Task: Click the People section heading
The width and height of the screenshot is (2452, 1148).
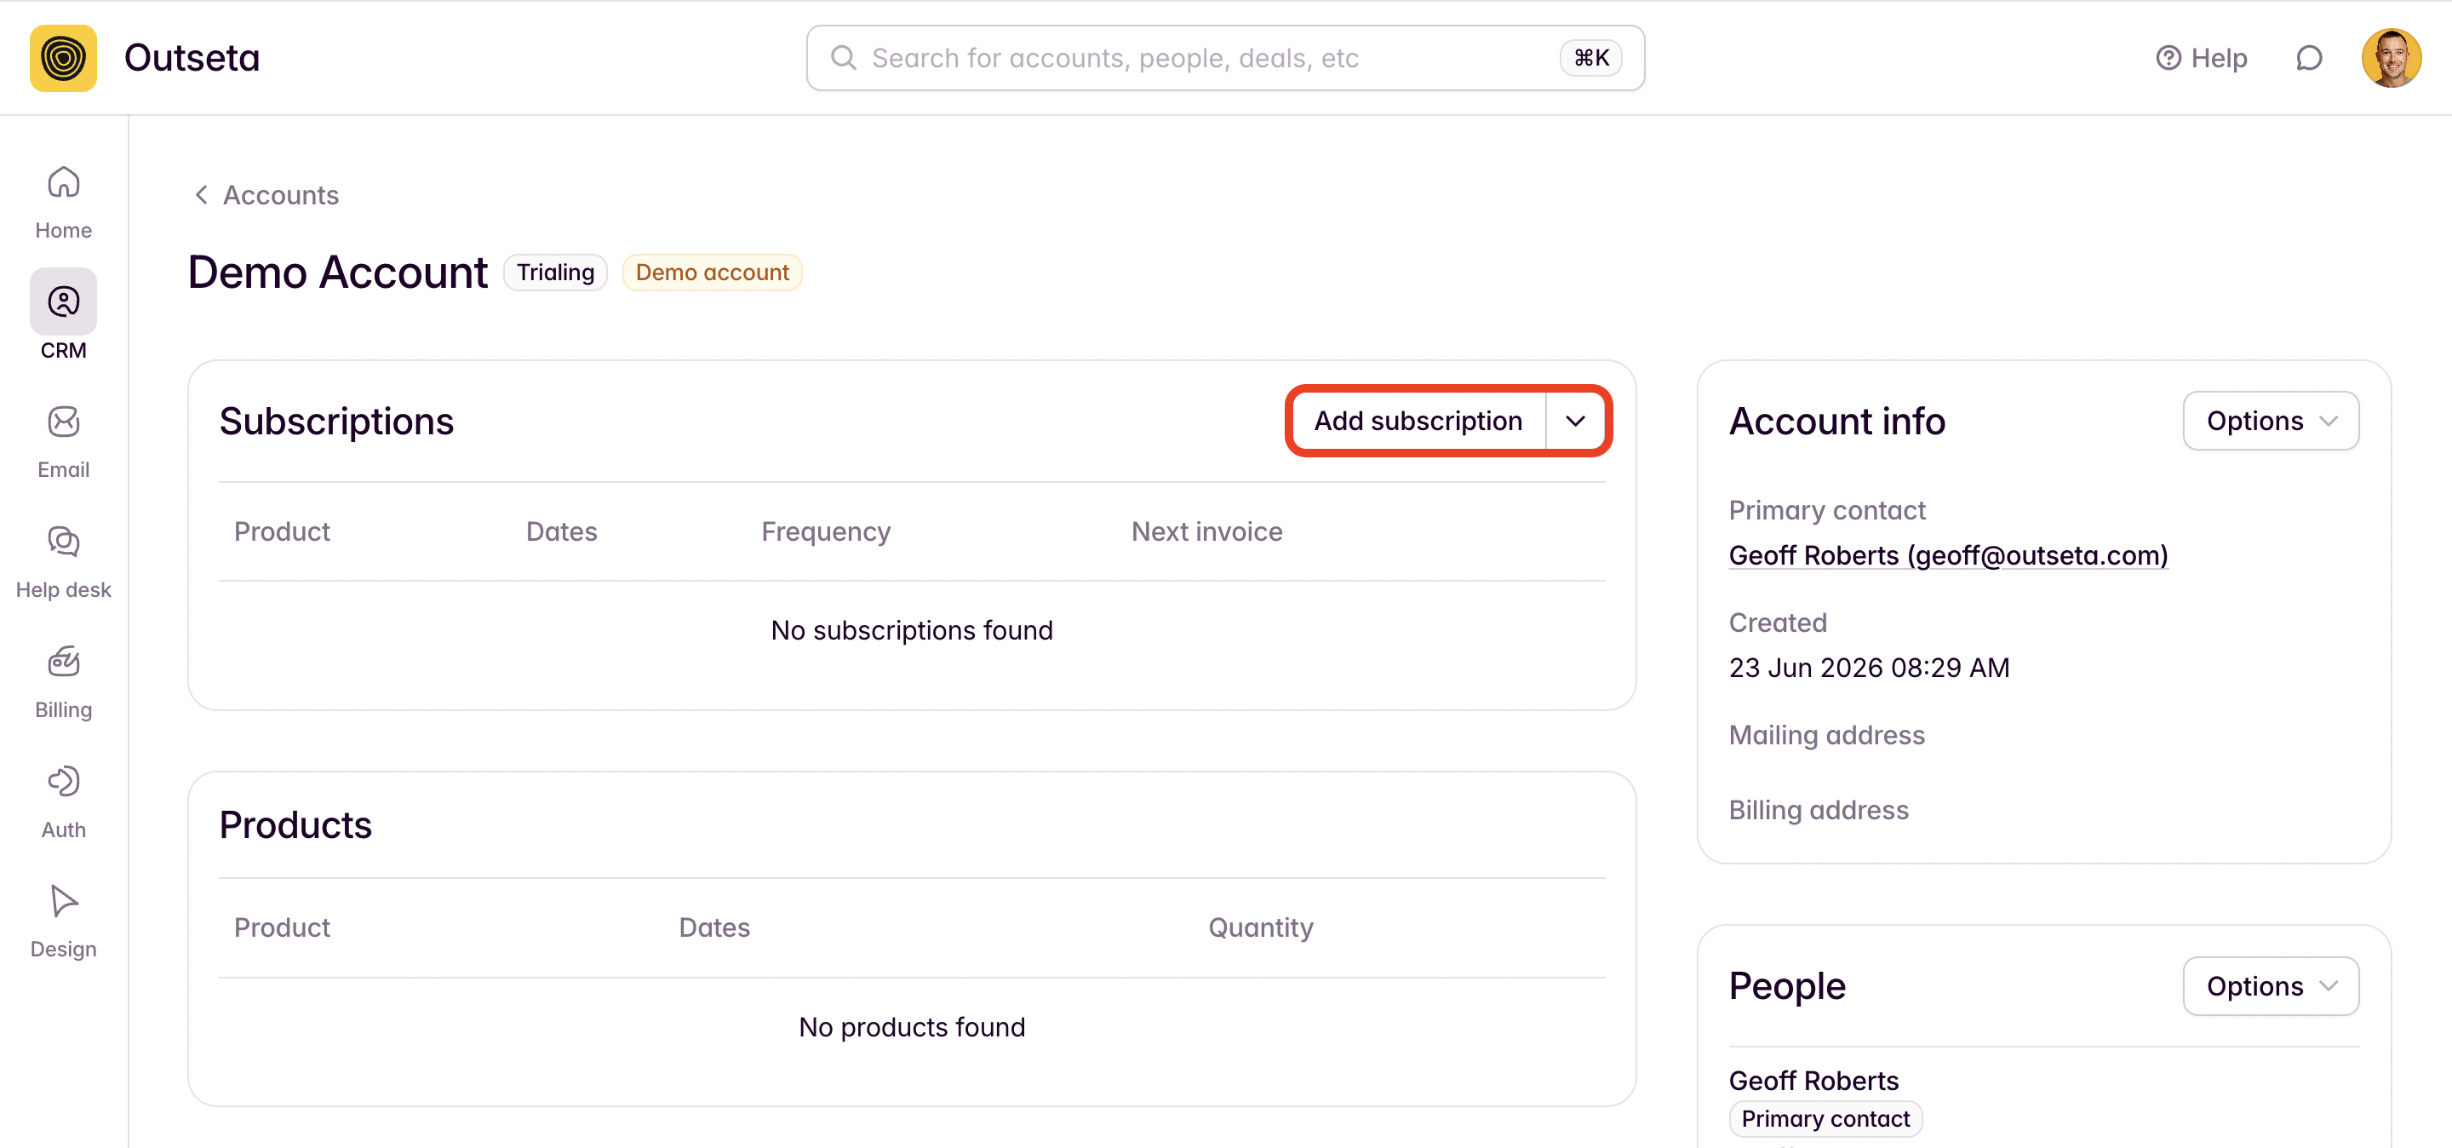Action: click(x=1788, y=986)
